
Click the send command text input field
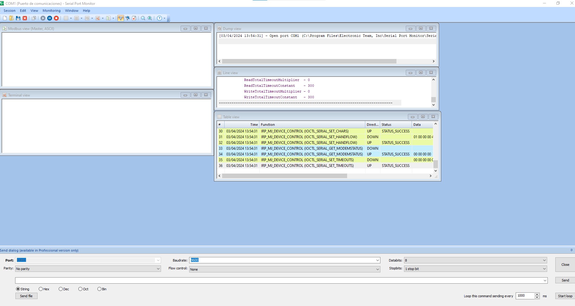click(x=278, y=281)
